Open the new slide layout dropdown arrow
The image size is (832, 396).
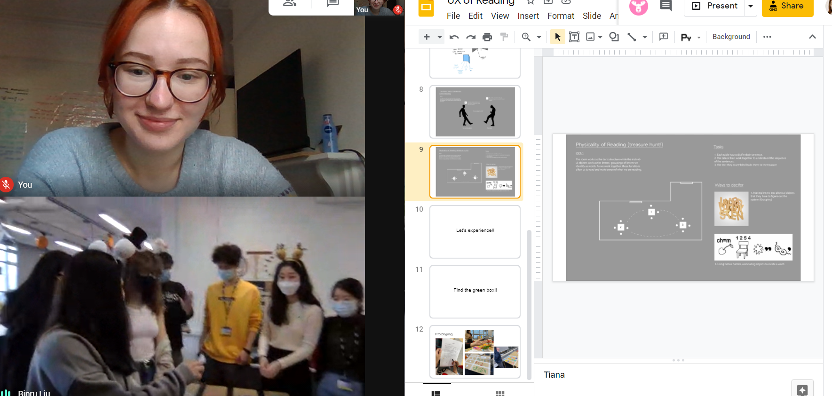pyautogui.click(x=440, y=37)
